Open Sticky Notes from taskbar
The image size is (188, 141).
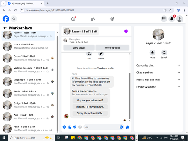click(73, 138)
